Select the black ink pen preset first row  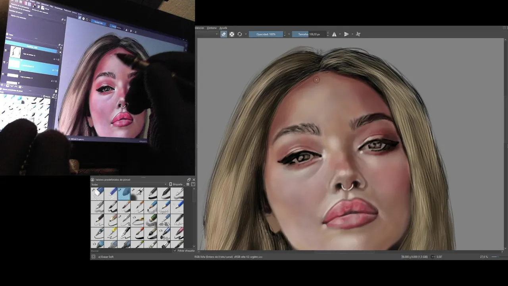click(x=164, y=193)
